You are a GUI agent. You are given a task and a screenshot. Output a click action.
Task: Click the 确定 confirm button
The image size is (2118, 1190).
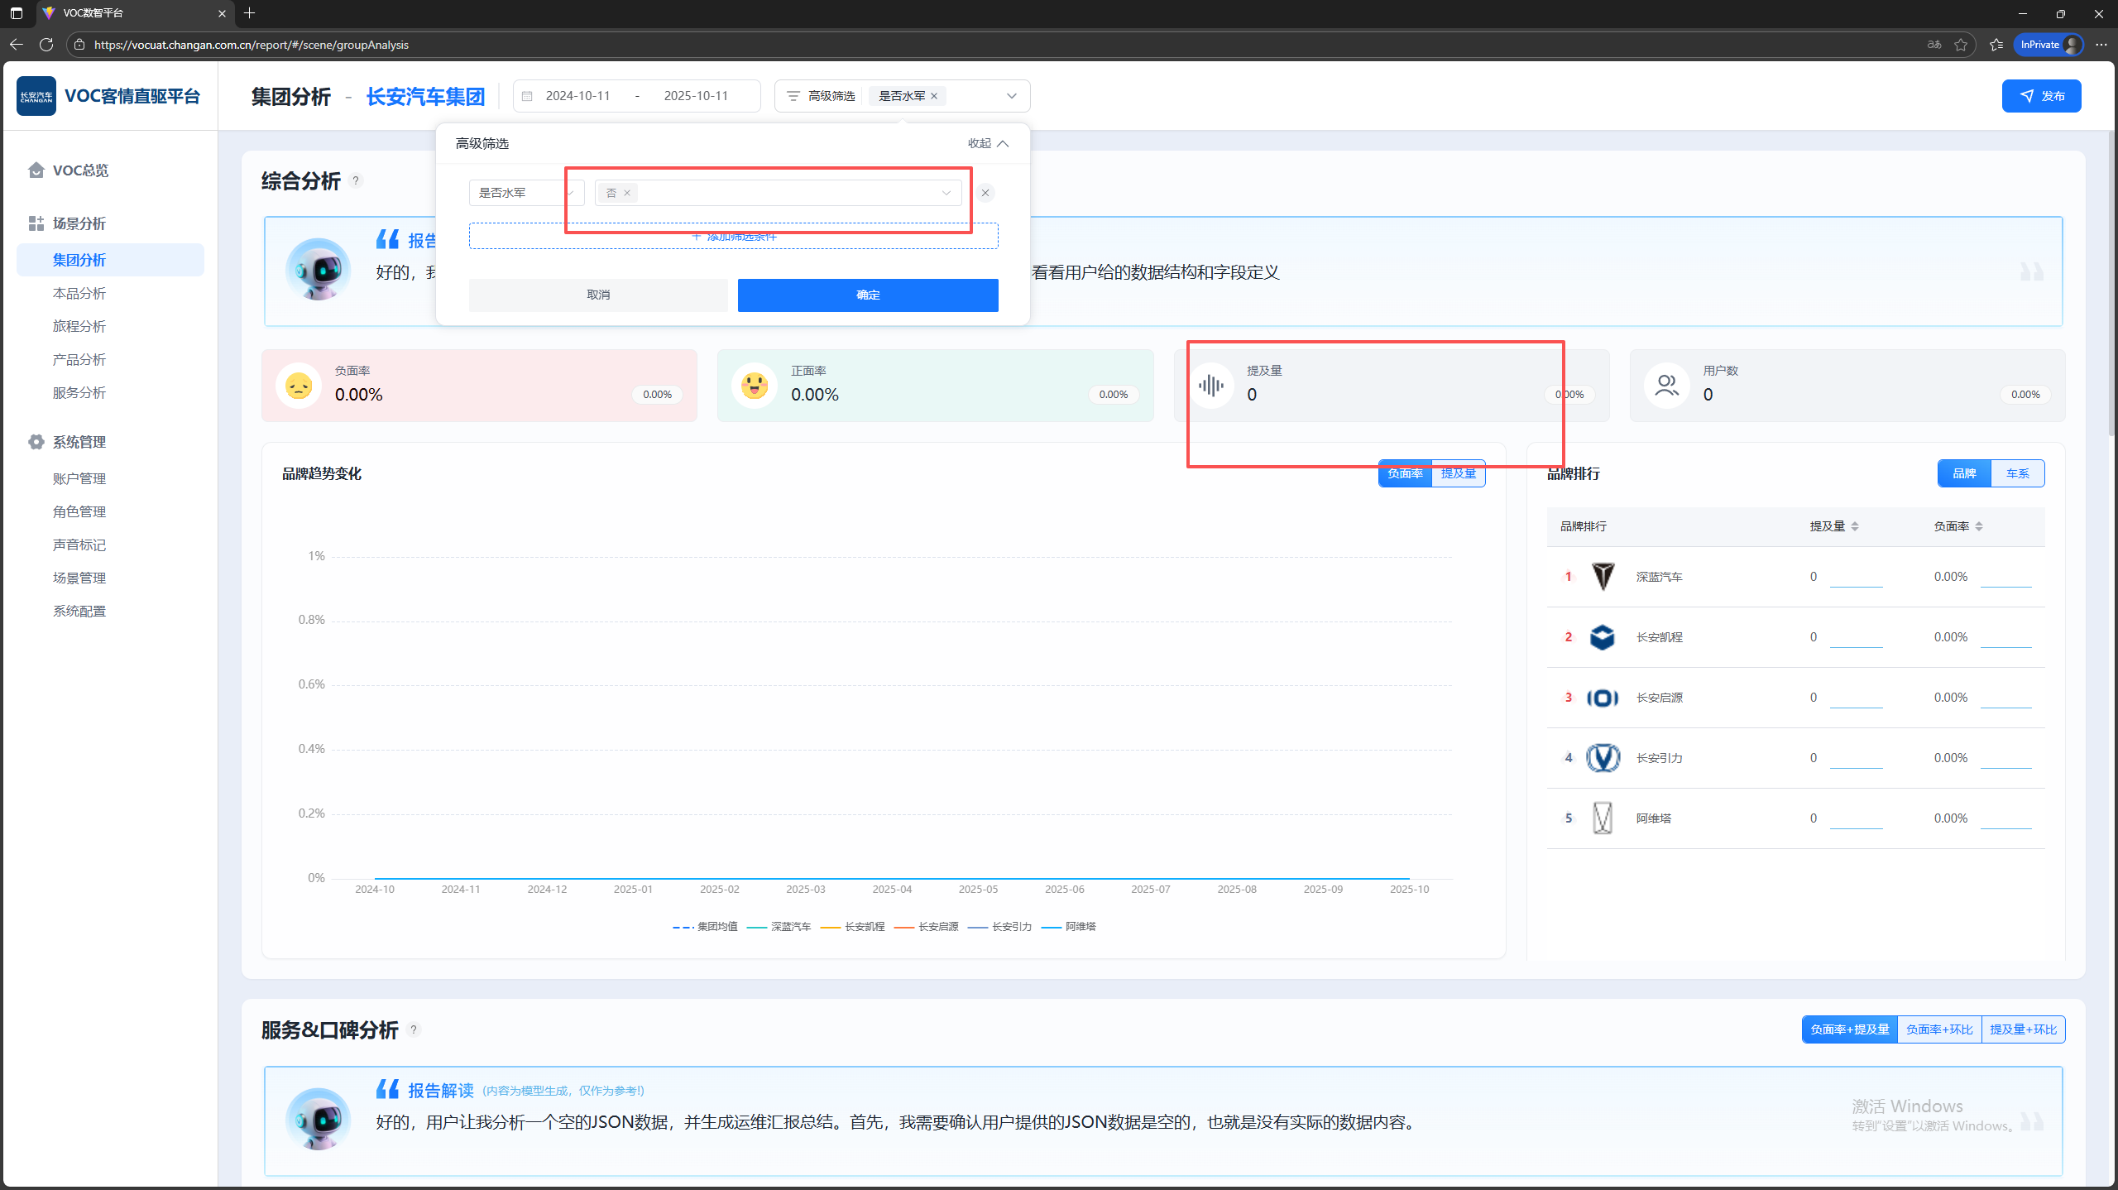point(867,295)
